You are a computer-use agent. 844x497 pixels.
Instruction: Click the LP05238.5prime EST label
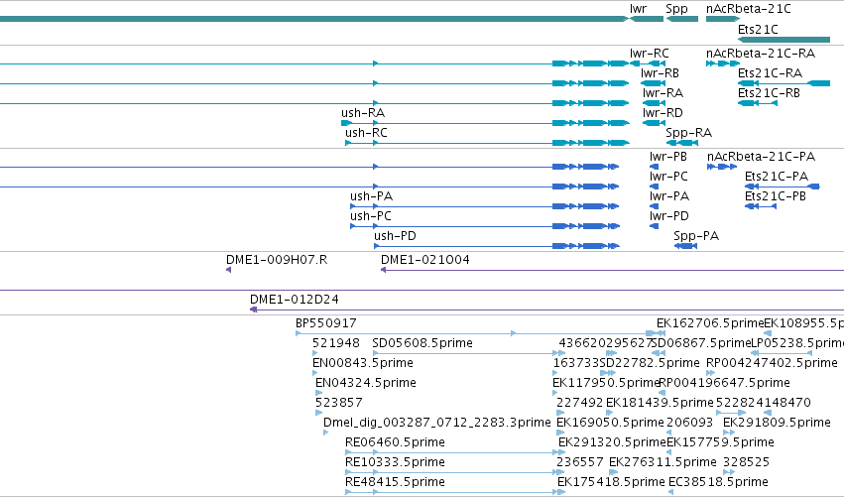coord(797,343)
